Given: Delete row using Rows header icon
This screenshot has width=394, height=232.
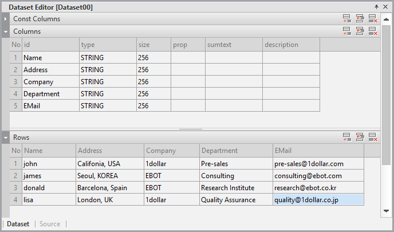Looking at the screenshot, I should [373, 137].
